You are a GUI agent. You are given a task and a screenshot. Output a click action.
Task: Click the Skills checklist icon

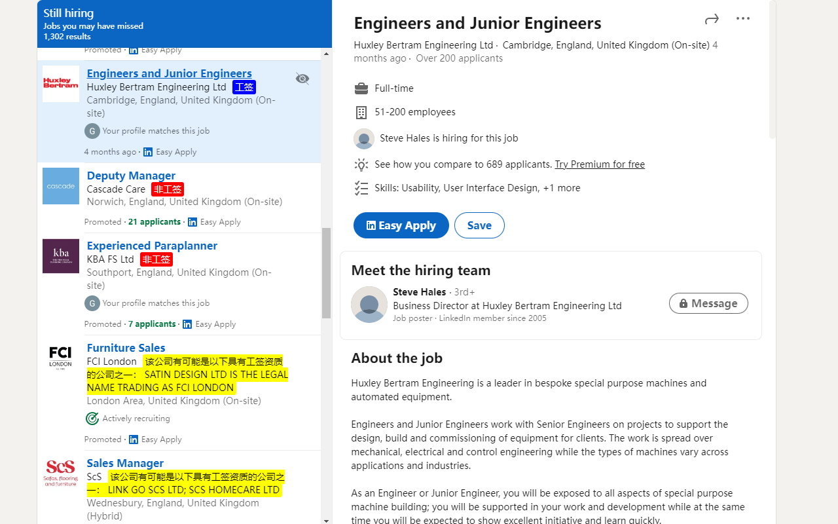(x=361, y=188)
